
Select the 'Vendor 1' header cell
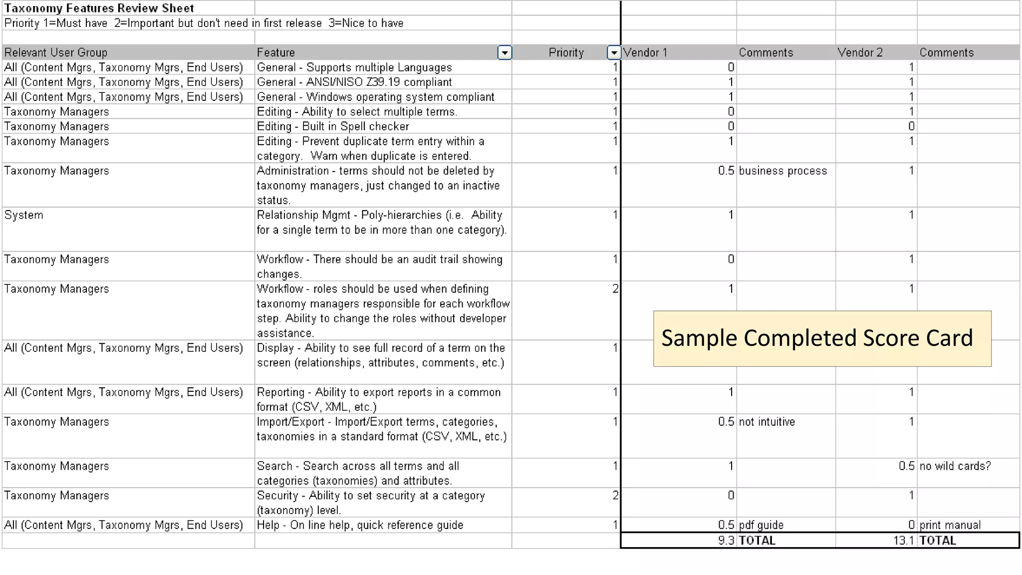tap(679, 52)
